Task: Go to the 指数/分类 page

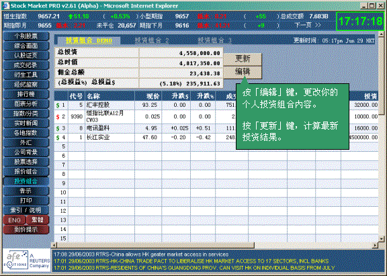Action: click(x=26, y=113)
